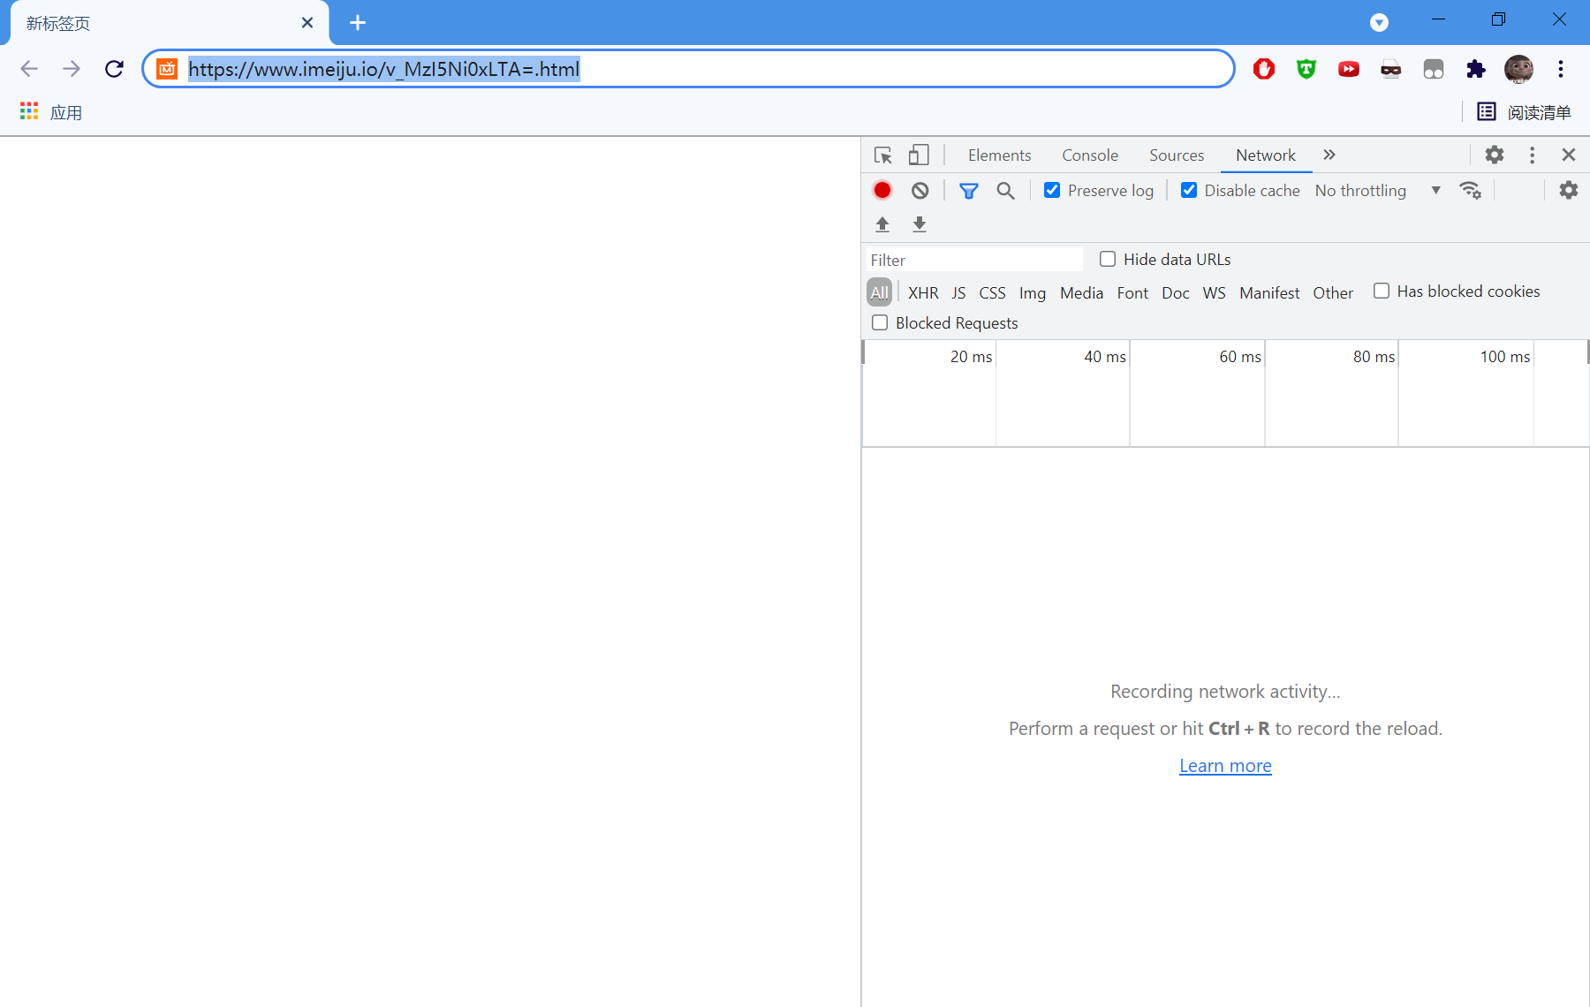Open the network search magnifier
Screen dimensions: 1590x1007
tap(1006, 190)
